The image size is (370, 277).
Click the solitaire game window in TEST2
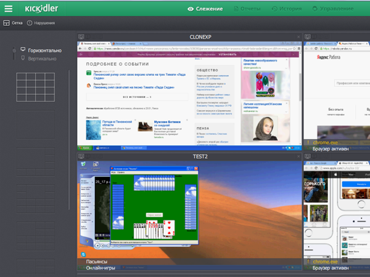155,206
